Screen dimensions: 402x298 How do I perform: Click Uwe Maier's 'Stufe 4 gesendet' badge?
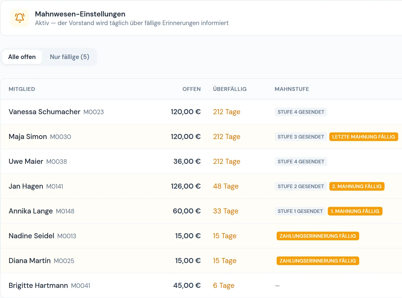click(x=301, y=162)
